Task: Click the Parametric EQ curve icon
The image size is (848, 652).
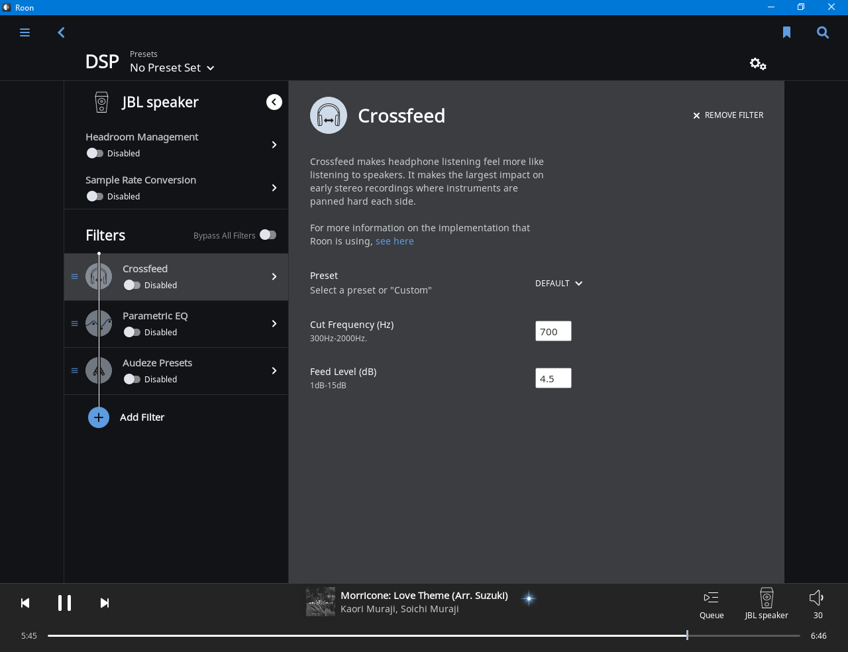Action: 99,324
